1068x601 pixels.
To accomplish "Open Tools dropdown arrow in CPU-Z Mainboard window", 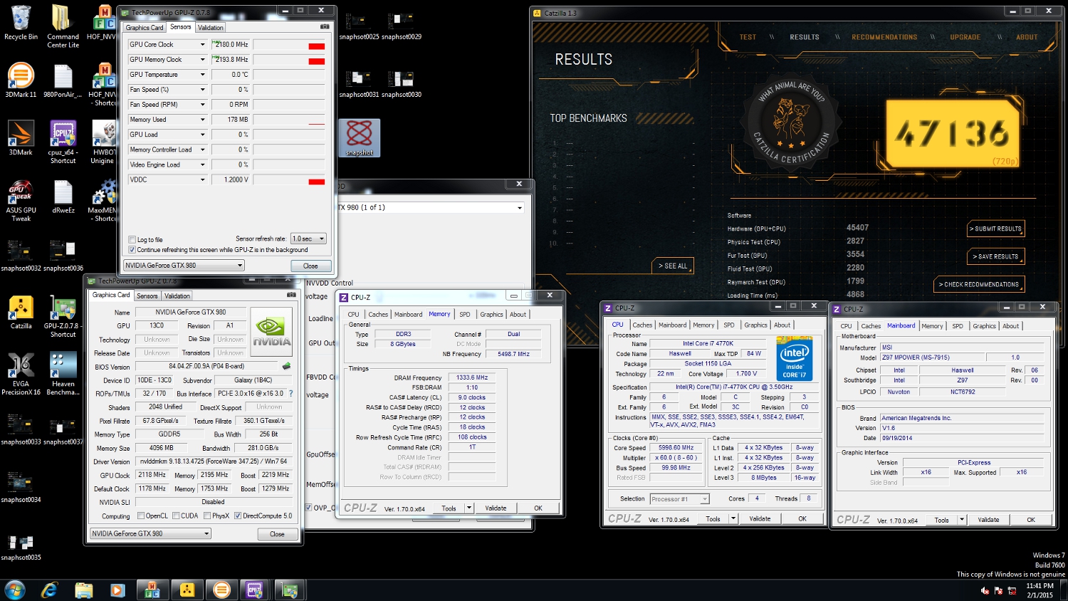I will [962, 520].
